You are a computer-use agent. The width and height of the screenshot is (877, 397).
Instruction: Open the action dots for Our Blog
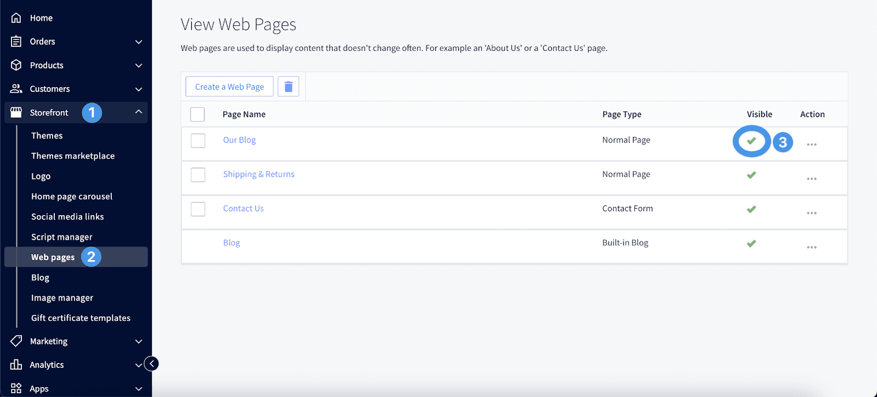[812, 145]
